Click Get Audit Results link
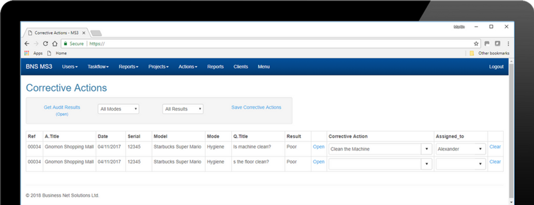Image resolution: width=534 pixels, height=205 pixels. [x=62, y=107]
